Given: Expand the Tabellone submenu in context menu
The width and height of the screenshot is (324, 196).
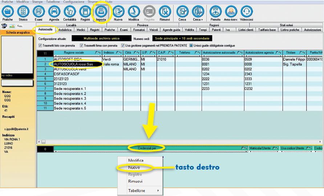Looking at the screenshot, I should point(140,191).
